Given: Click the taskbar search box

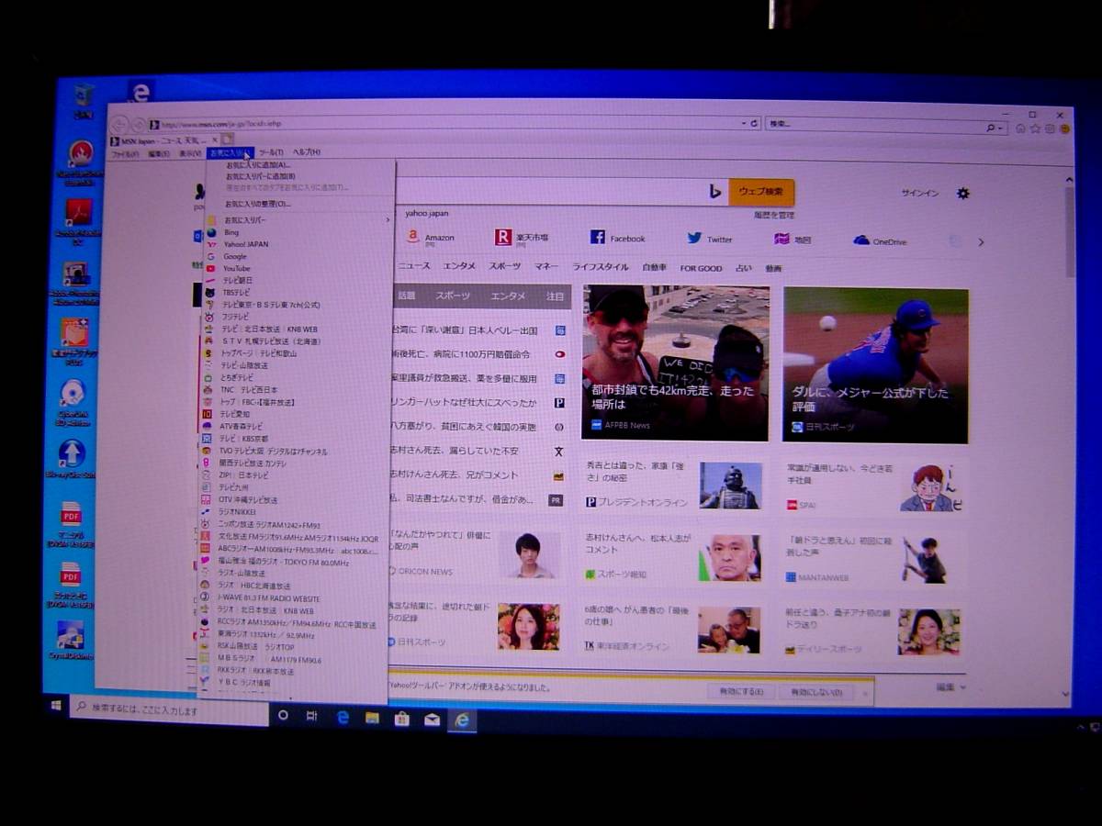Looking at the screenshot, I should pos(170,710).
